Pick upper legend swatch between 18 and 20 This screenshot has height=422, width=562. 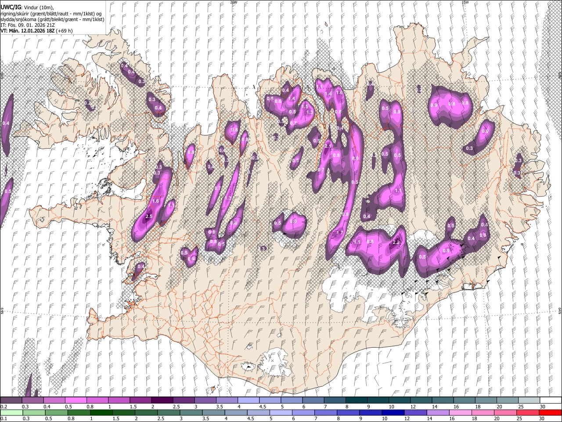[486, 400]
